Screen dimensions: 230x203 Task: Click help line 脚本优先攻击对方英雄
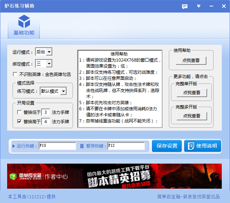tap(106, 103)
